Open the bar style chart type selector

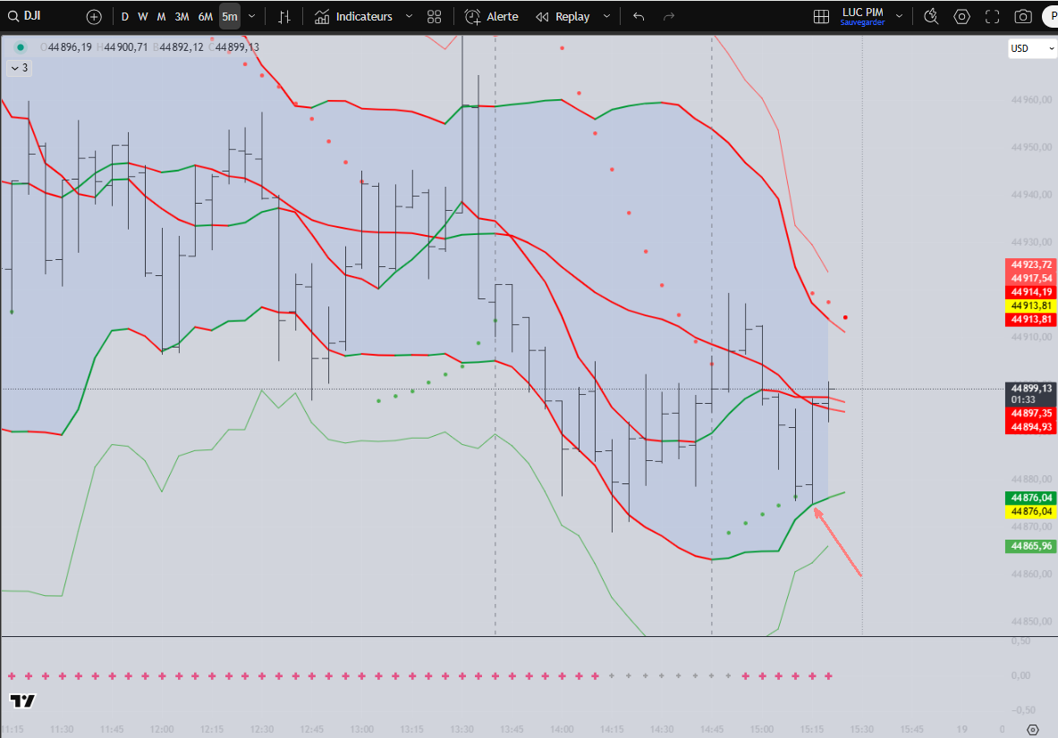284,17
